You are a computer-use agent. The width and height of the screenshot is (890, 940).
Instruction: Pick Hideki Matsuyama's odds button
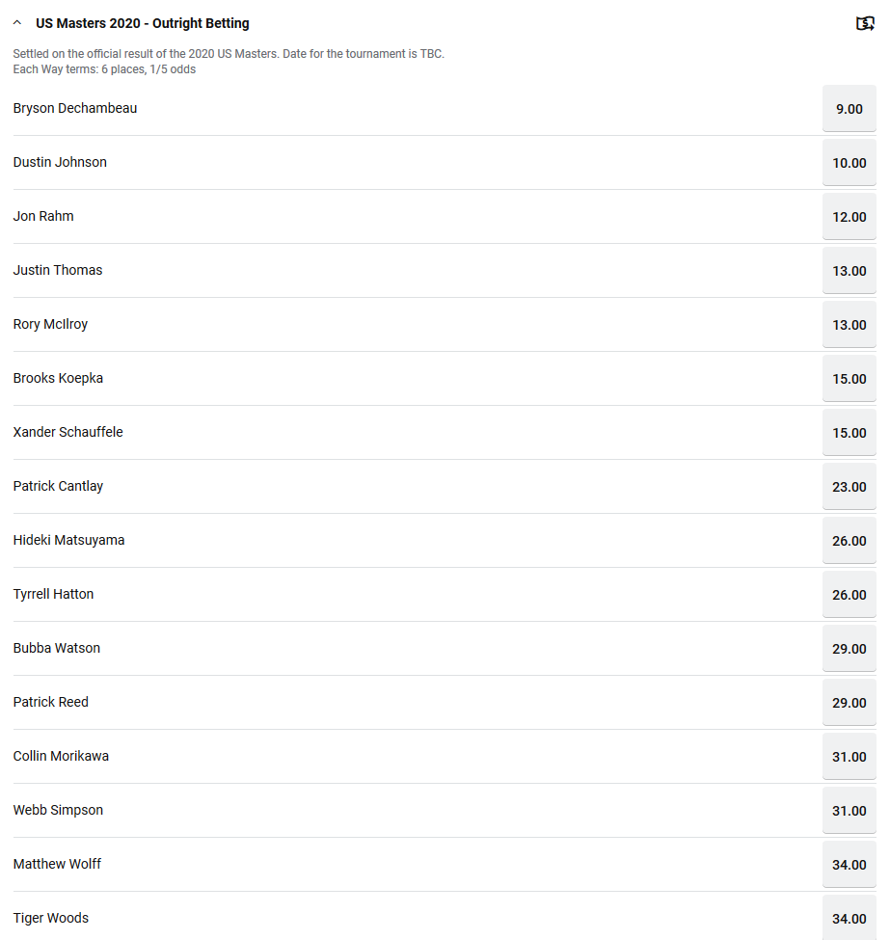[849, 541]
